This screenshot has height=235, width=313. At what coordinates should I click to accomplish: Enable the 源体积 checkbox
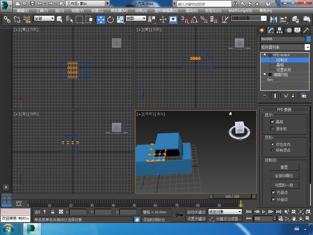coord(272,129)
